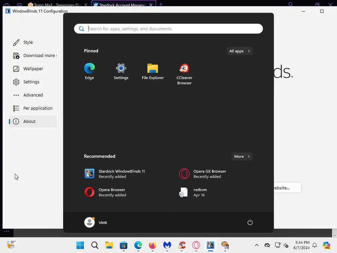Screen dimensions: 337x253
Task: Select About in WindowBlinds sidebar
Action: 33,122
